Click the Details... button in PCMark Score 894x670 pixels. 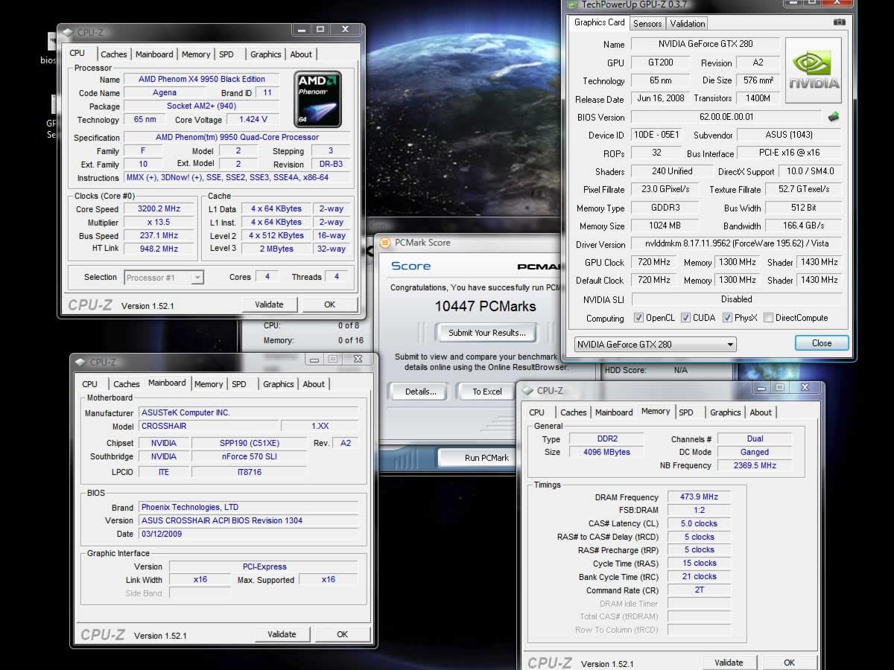[x=421, y=392]
